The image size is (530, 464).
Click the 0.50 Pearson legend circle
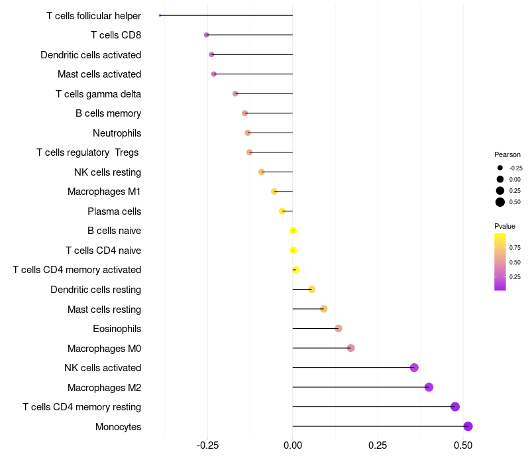tap(500, 202)
